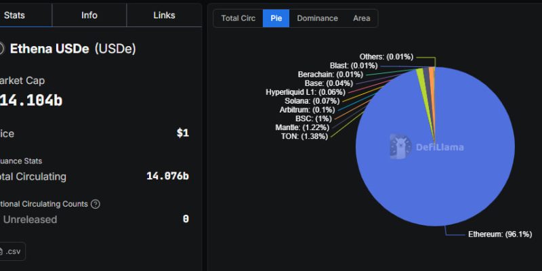542x271 pixels.
Task: Click the Unreleased row in circulating counts
Action: [30, 220]
